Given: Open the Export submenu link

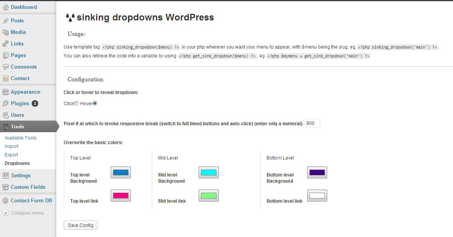Looking at the screenshot, I should (11, 155).
